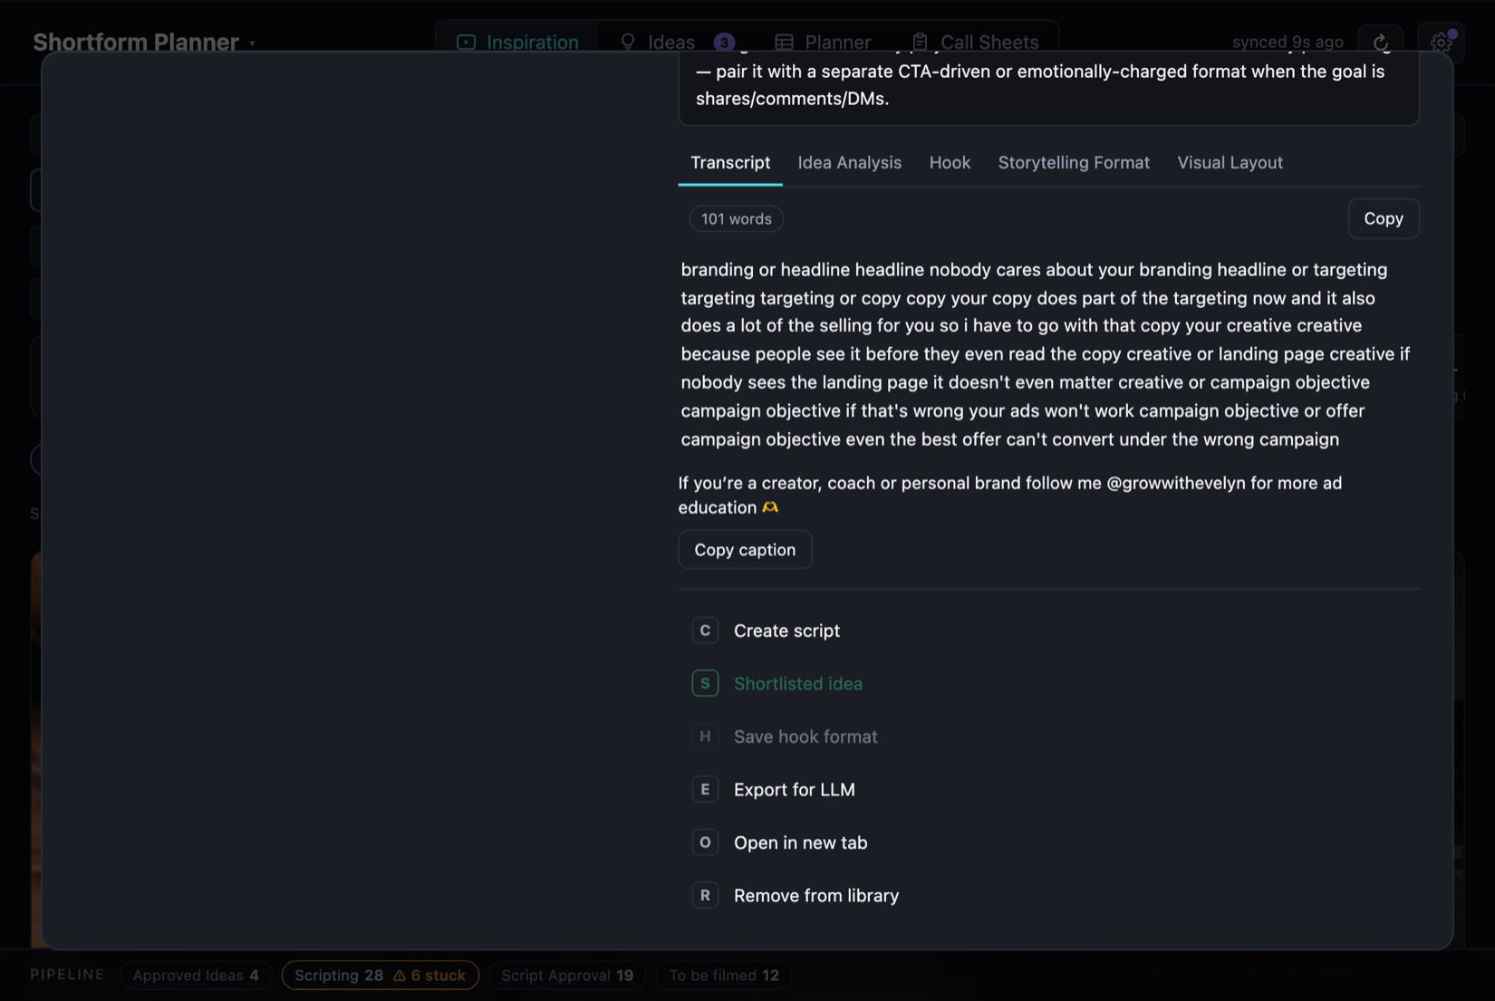Open the Approved Ideas pipeline chip
The image size is (1495, 1001).
coord(196,976)
